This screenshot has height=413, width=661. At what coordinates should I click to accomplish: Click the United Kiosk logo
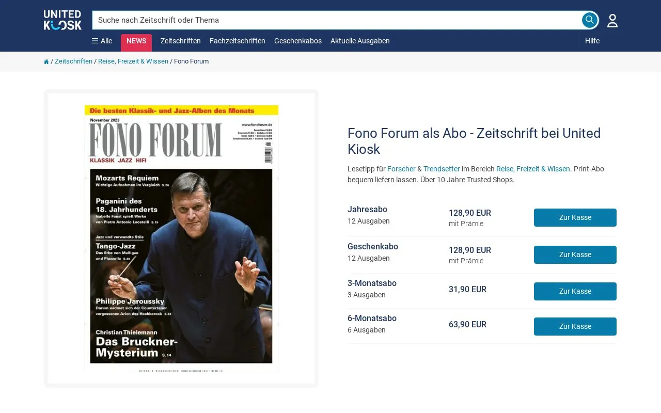[x=62, y=20]
